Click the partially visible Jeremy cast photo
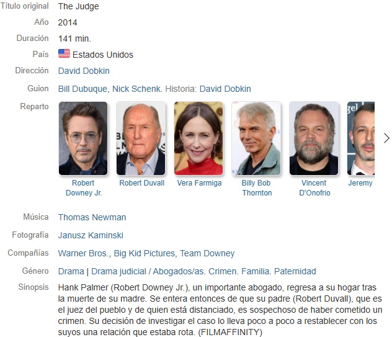 (x=361, y=138)
